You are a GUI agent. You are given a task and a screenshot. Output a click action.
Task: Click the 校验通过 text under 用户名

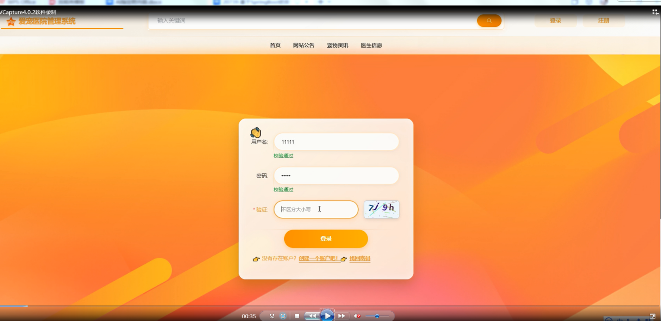pos(283,156)
